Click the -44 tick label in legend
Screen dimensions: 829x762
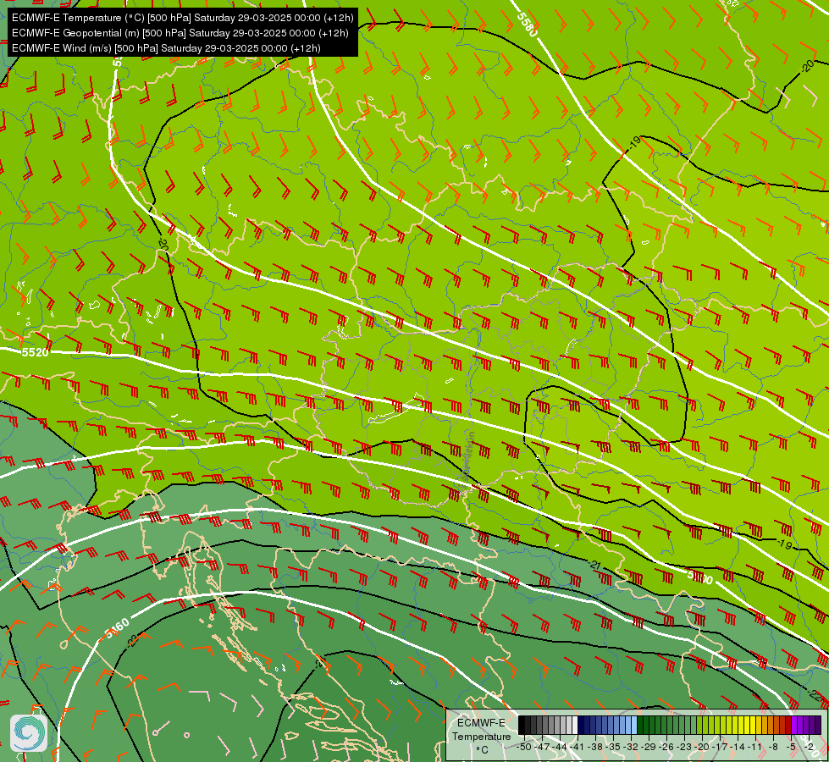pyautogui.click(x=560, y=747)
